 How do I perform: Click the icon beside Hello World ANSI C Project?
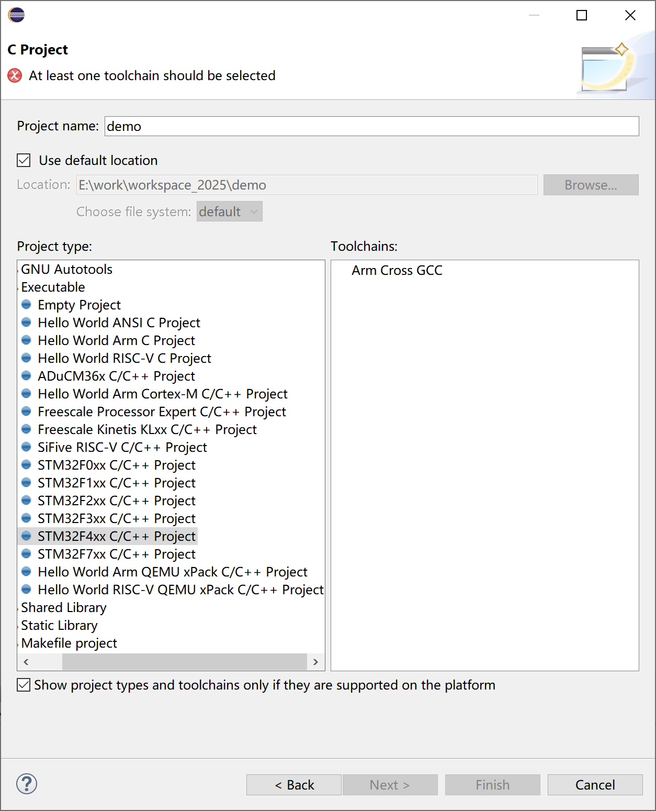(26, 323)
